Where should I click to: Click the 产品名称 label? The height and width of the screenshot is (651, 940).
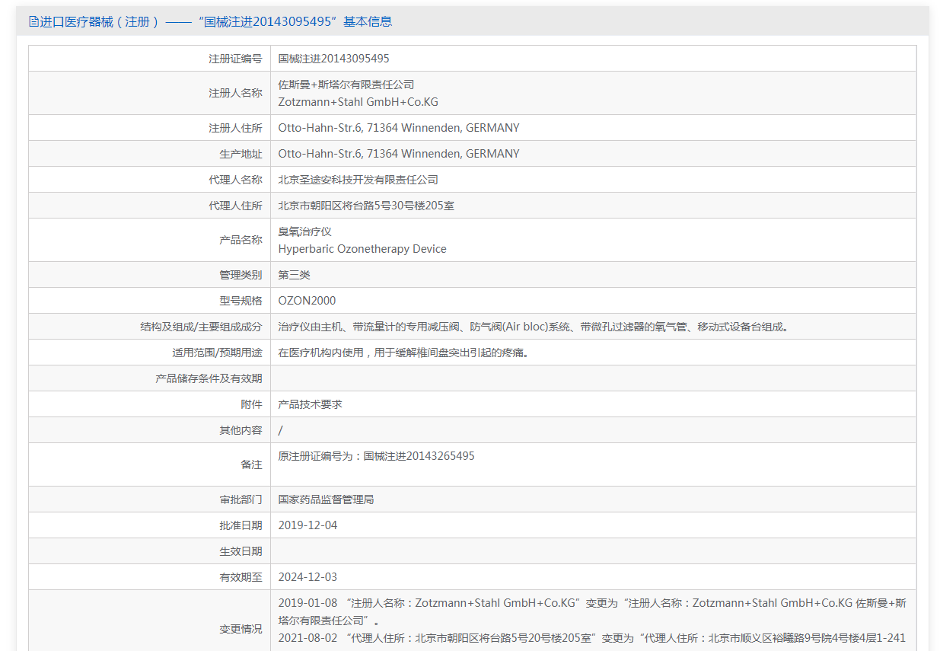tap(241, 240)
